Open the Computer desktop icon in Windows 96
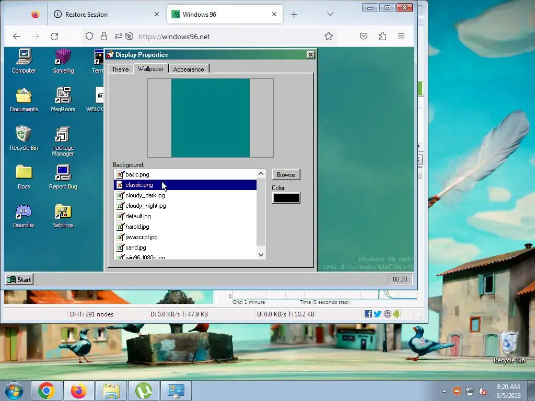The image size is (535, 401). click(x=24, y=61)
